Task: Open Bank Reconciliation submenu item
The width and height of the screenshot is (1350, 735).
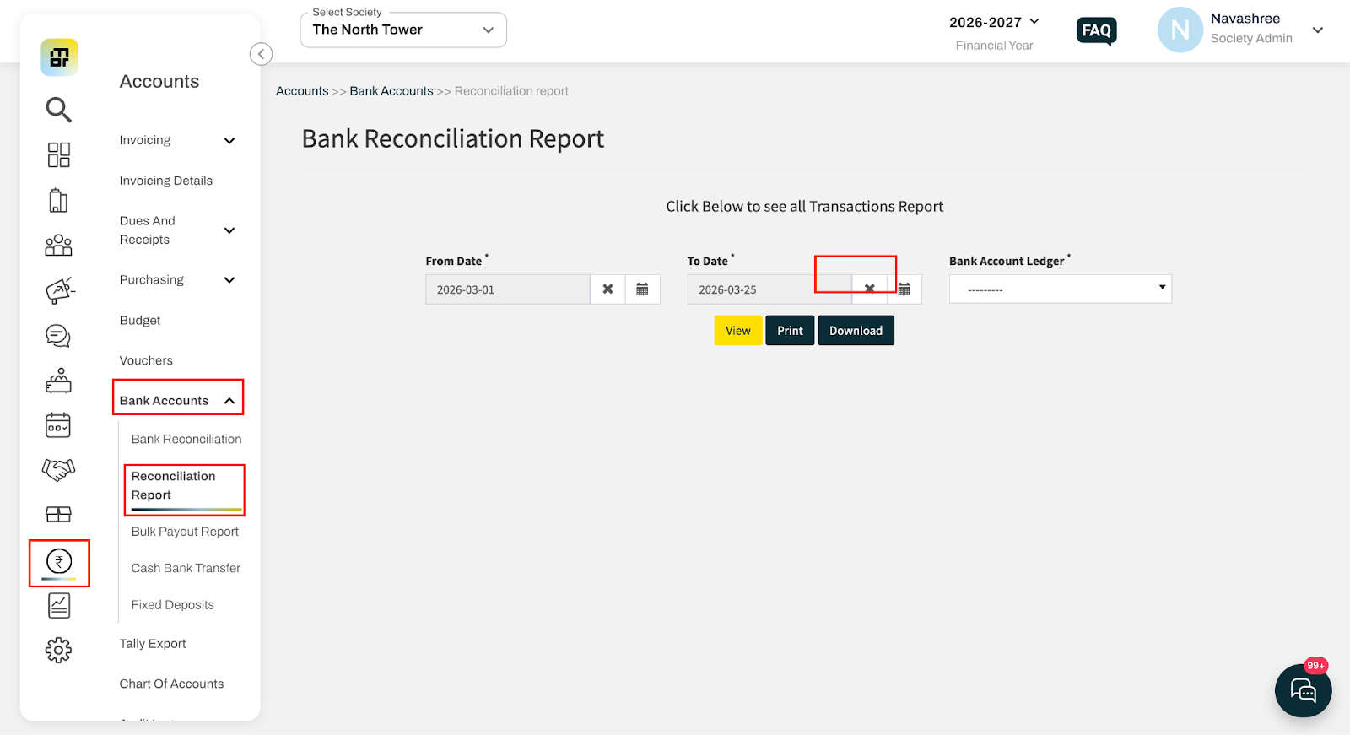Action: (x=186, y=440)
